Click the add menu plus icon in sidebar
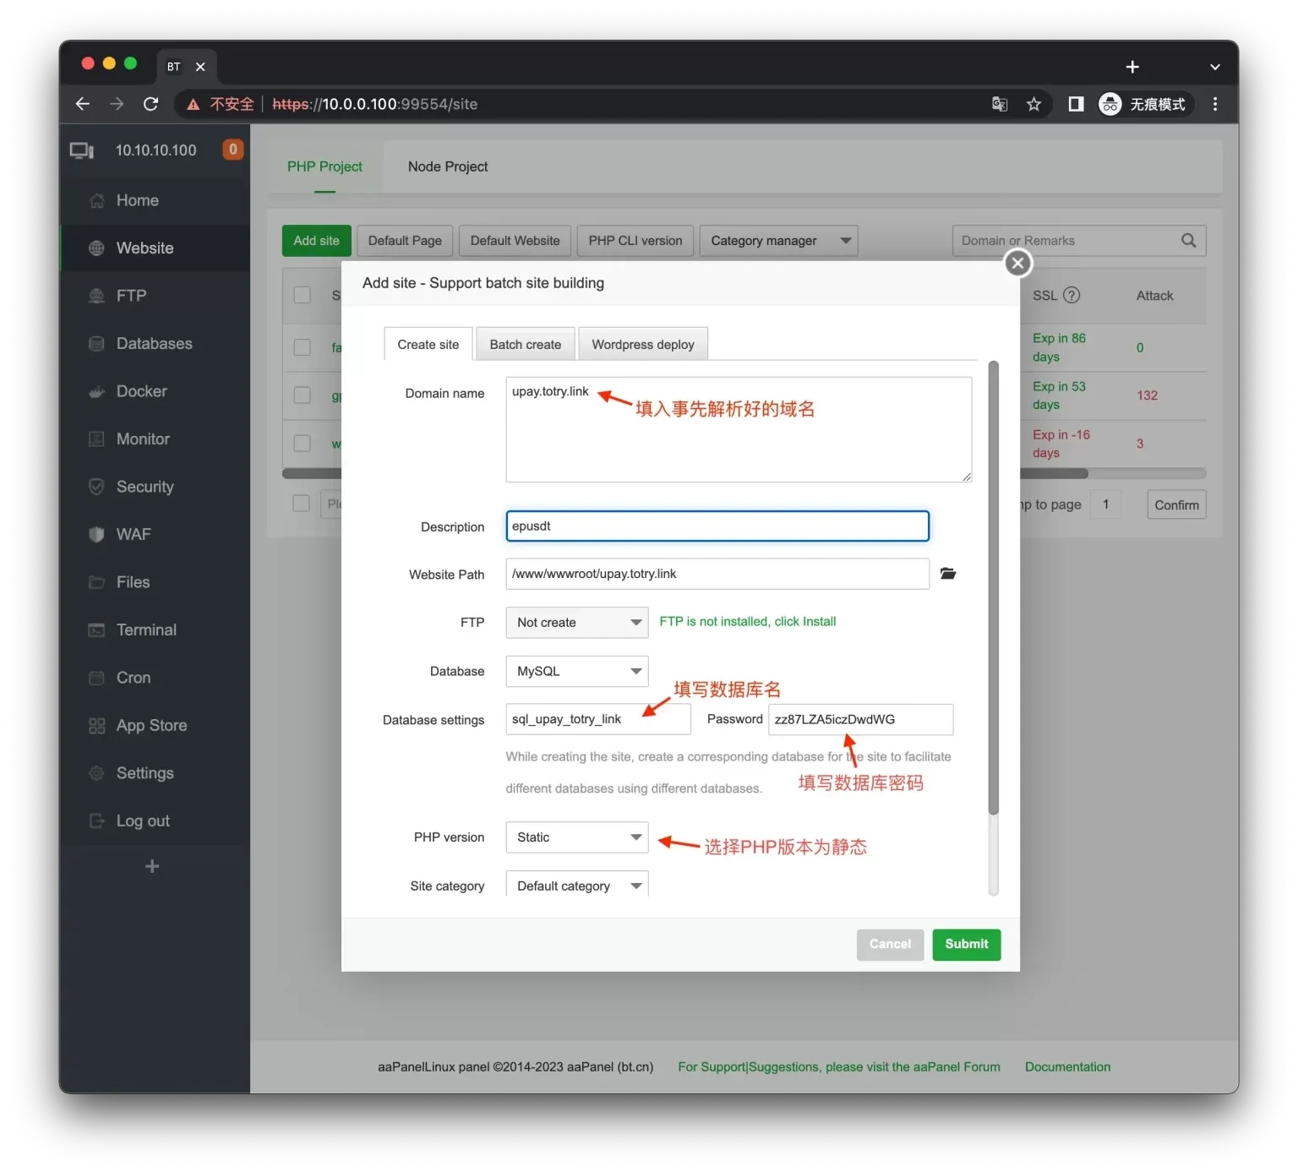The image size is (1298, 1172). click(x=152, y=866)
